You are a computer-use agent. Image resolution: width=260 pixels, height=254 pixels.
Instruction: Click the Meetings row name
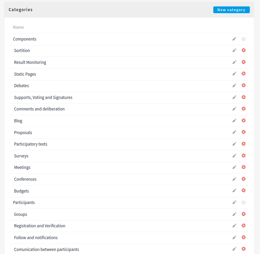click(x=22, y=168)
